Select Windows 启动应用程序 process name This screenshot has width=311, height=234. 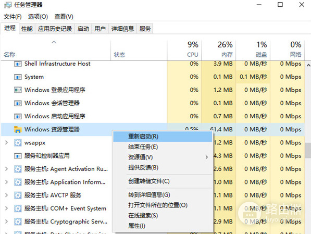[55, 116]
